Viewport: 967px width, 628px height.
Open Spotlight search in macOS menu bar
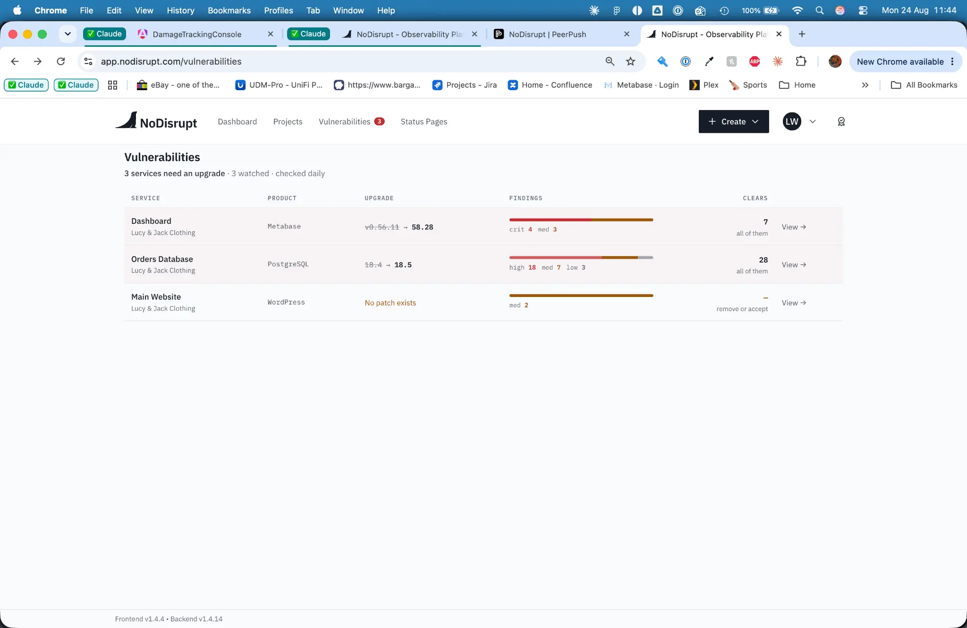tap(819, 10)
